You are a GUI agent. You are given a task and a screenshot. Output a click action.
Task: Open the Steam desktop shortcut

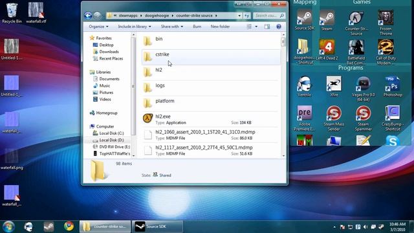point(327,20)
